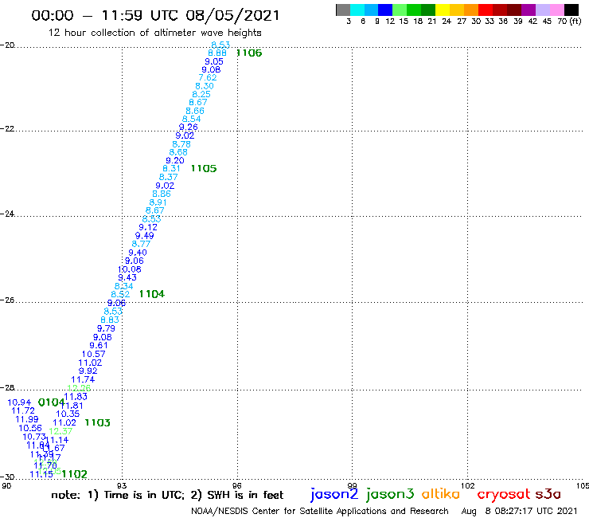Image resolution: width=589 pixels, height=518 pixels.
Task: Select the longitude axis label '102'
Action: [468, 485]
